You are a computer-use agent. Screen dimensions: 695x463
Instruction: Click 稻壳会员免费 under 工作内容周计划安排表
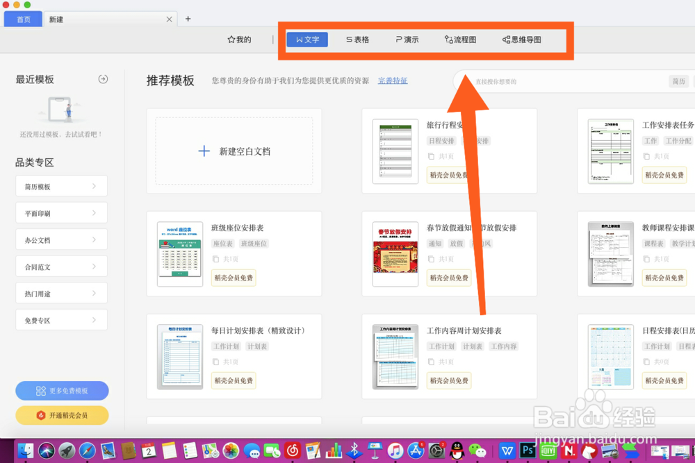coord(449,380)
